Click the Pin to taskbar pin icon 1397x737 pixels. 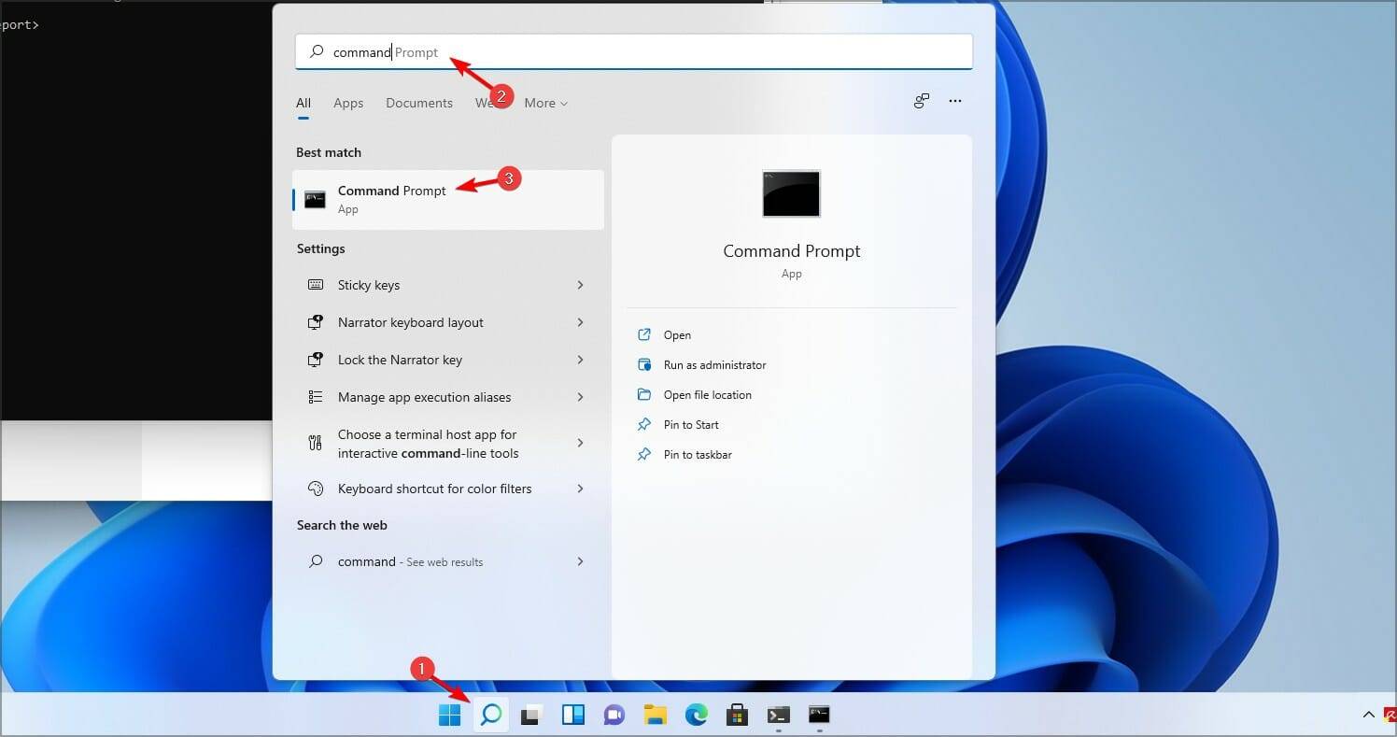click(x=644, y=455)
